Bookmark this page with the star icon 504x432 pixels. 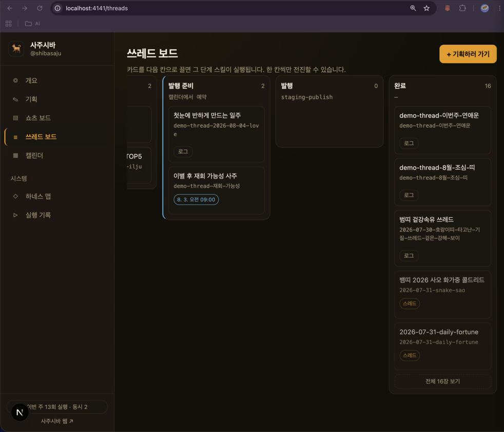(427, 8)
